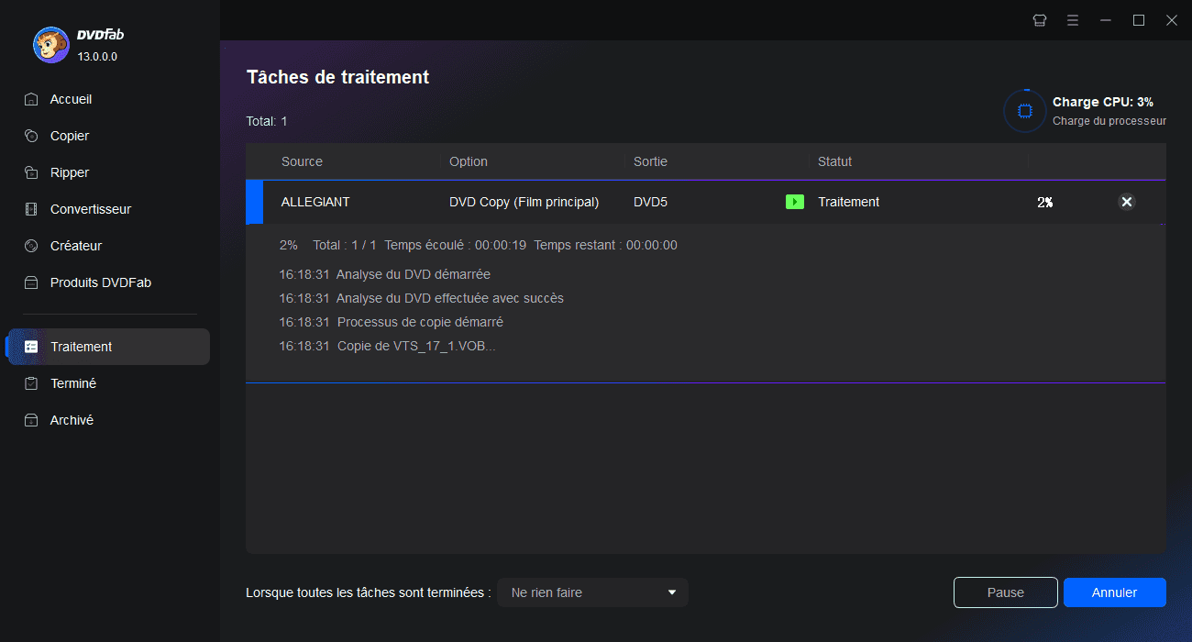
Task: Click the Statut column header
Action: [x=835, y=161]
